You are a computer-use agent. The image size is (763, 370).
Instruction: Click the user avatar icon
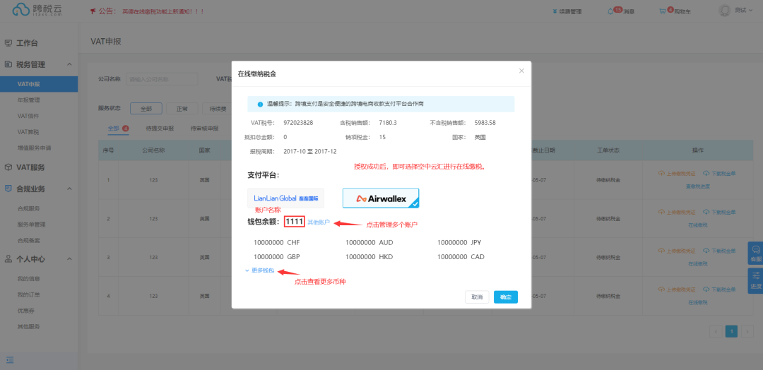click(x=725, y=11)
